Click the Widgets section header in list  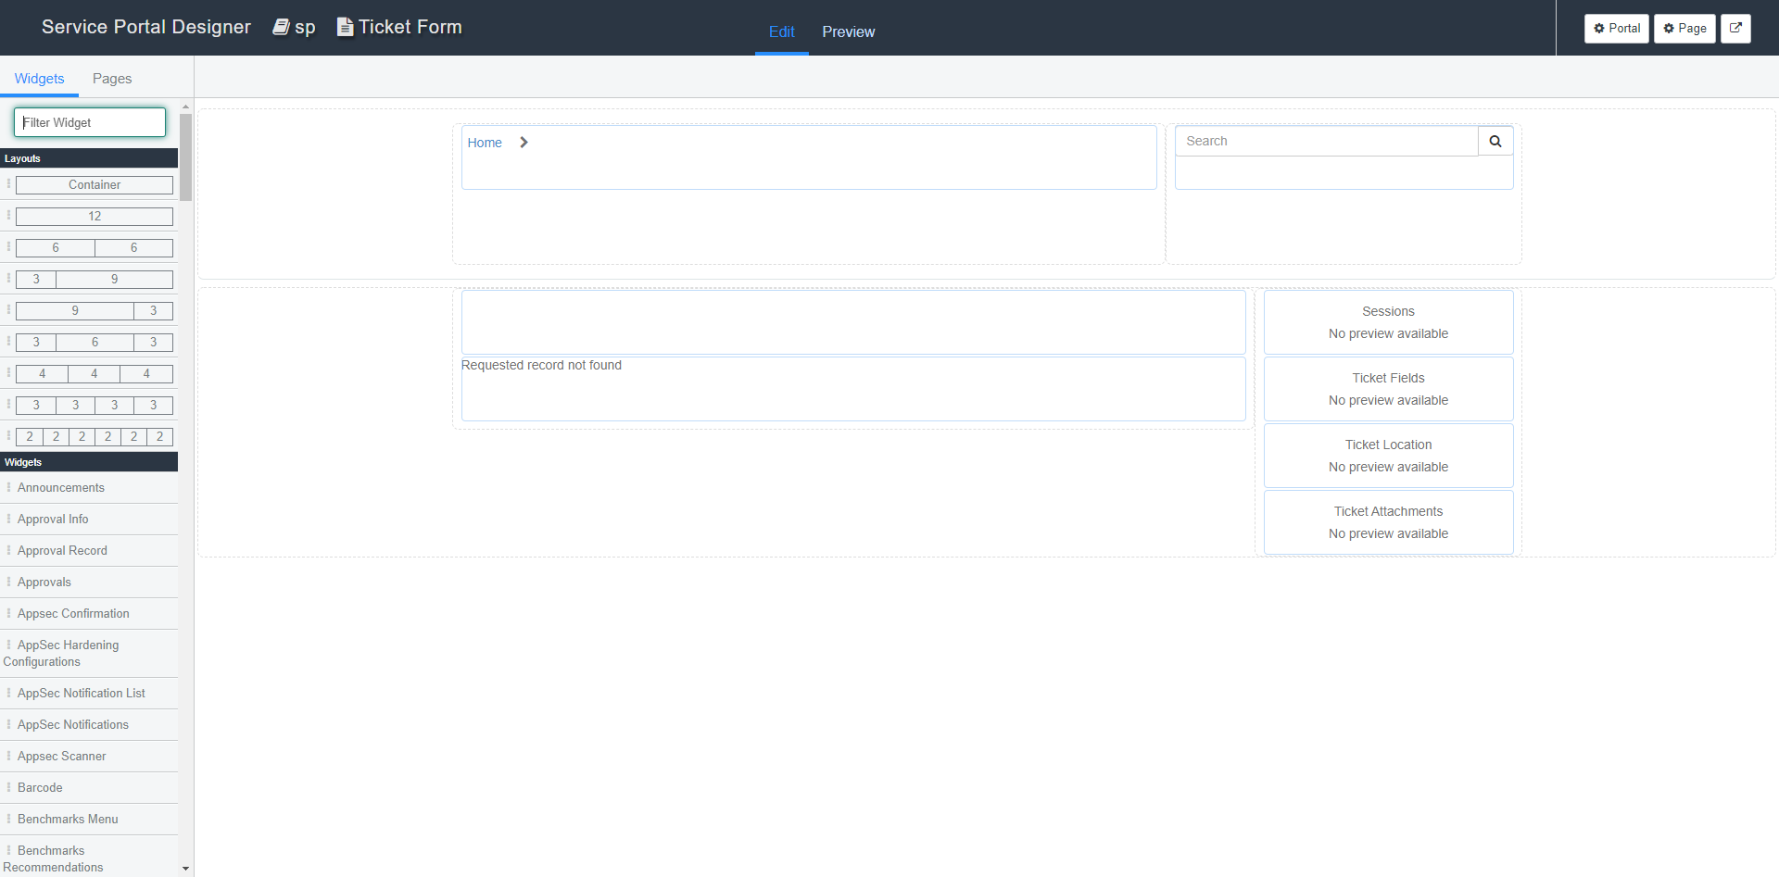pyautogui.click(x=89, y=462)
